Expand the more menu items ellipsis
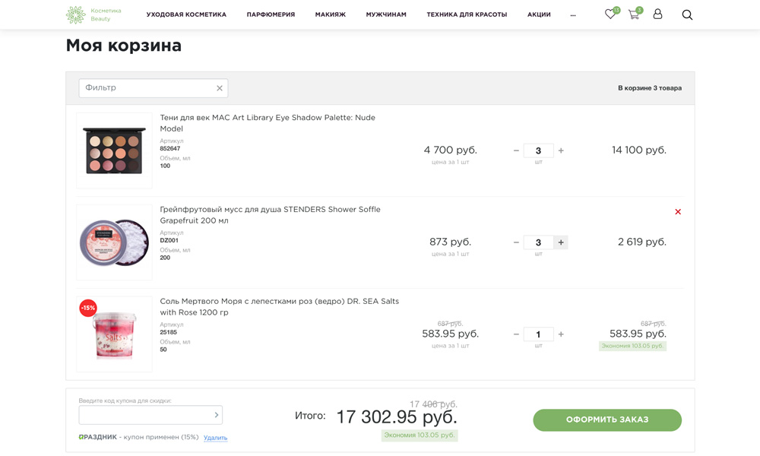 (x=573, y=14)
